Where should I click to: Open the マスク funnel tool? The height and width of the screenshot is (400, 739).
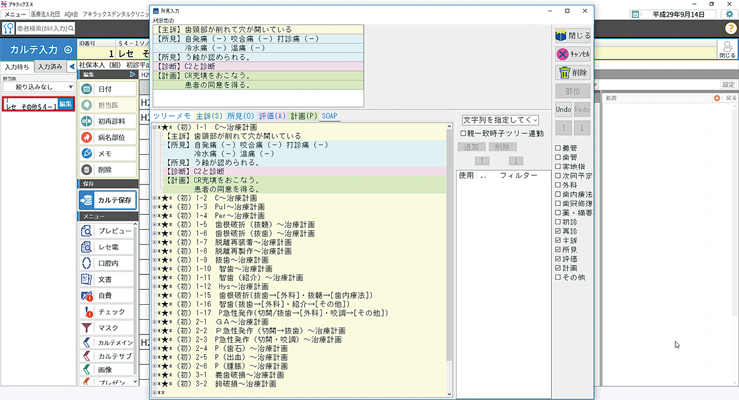click(107, 327)
